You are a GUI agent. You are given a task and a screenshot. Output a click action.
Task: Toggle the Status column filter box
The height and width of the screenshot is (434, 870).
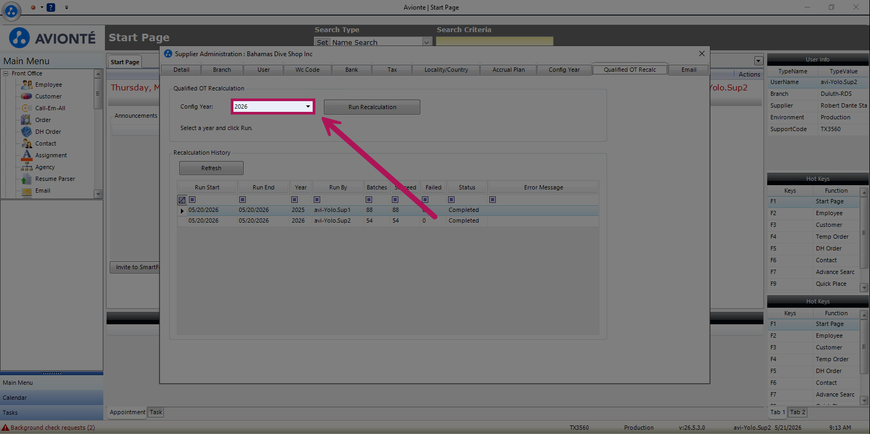(451, 200)
